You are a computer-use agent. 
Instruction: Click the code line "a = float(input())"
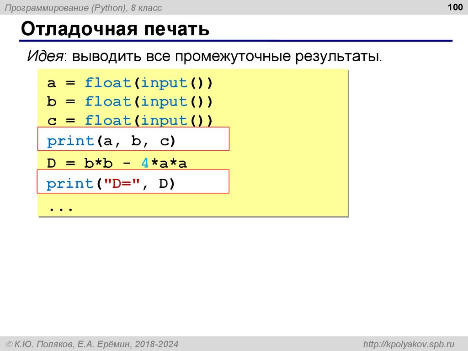pos(130,83)
